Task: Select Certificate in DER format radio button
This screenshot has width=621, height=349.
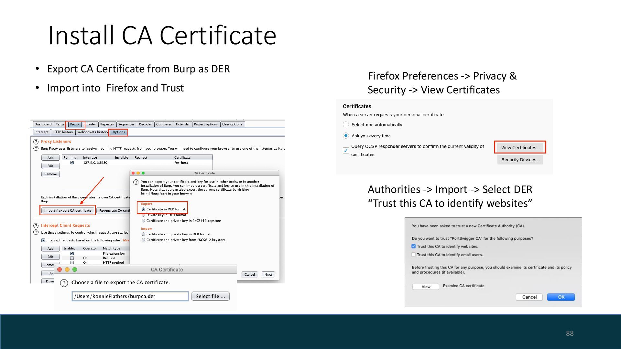Action: click(143, 209)
